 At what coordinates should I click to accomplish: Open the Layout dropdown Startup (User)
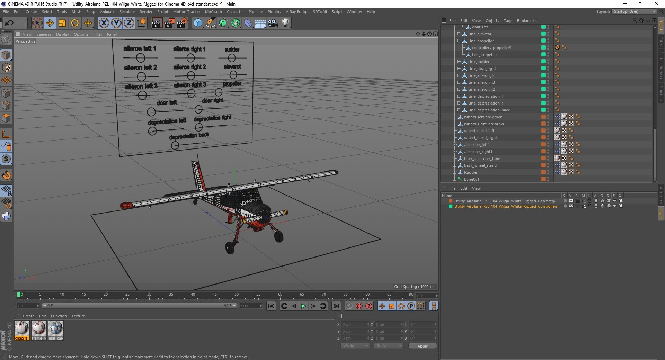click(634, 11)
